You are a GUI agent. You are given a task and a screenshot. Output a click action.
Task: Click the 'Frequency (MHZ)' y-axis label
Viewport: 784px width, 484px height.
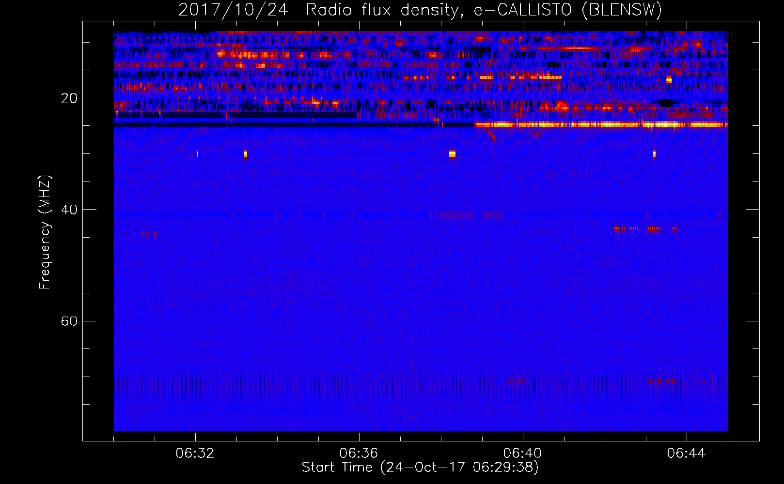coord(45,232)
